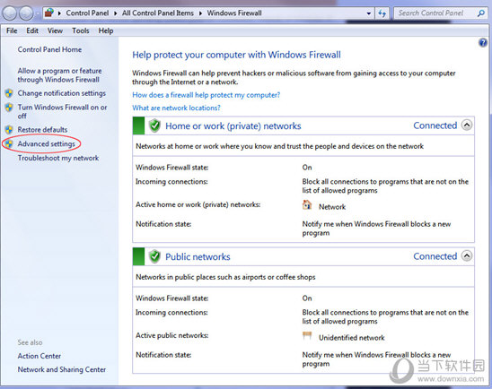The height and width of the screenshot is (389, 492).
Task: Open the Help menu
Action: click(106, 30)
